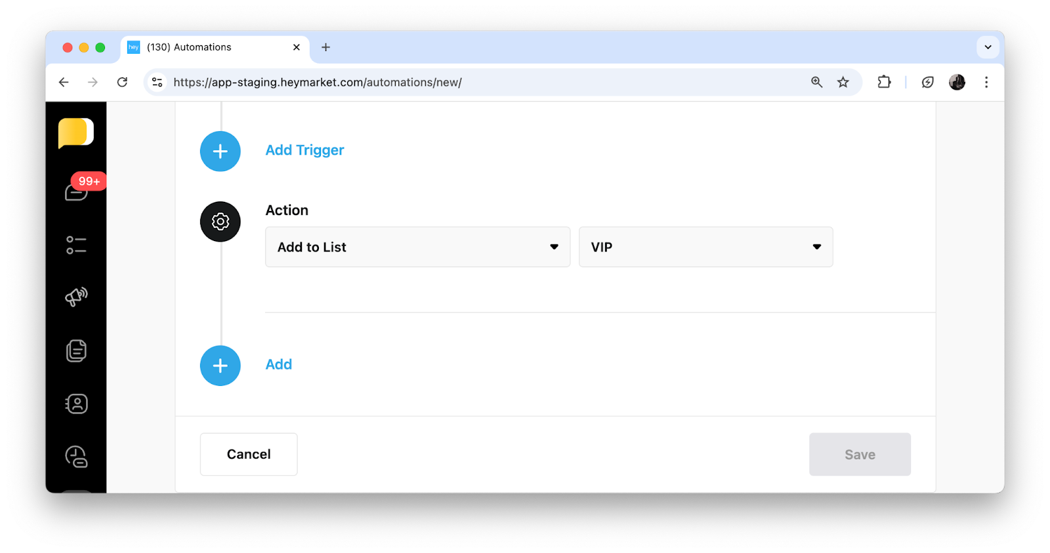
Task: Open the lists icon in the sidebar
Action: click(x=76, y=245)
